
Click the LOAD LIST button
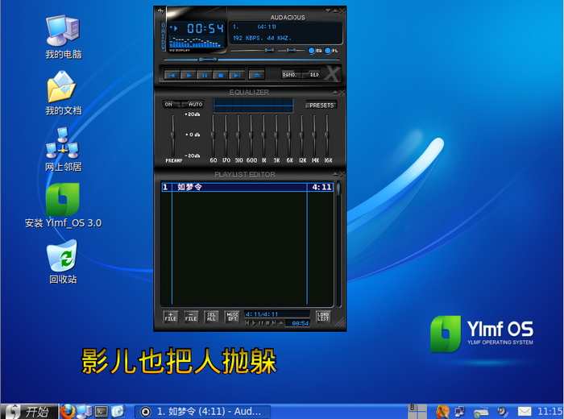pyautogui.click(x=323, y=317)
